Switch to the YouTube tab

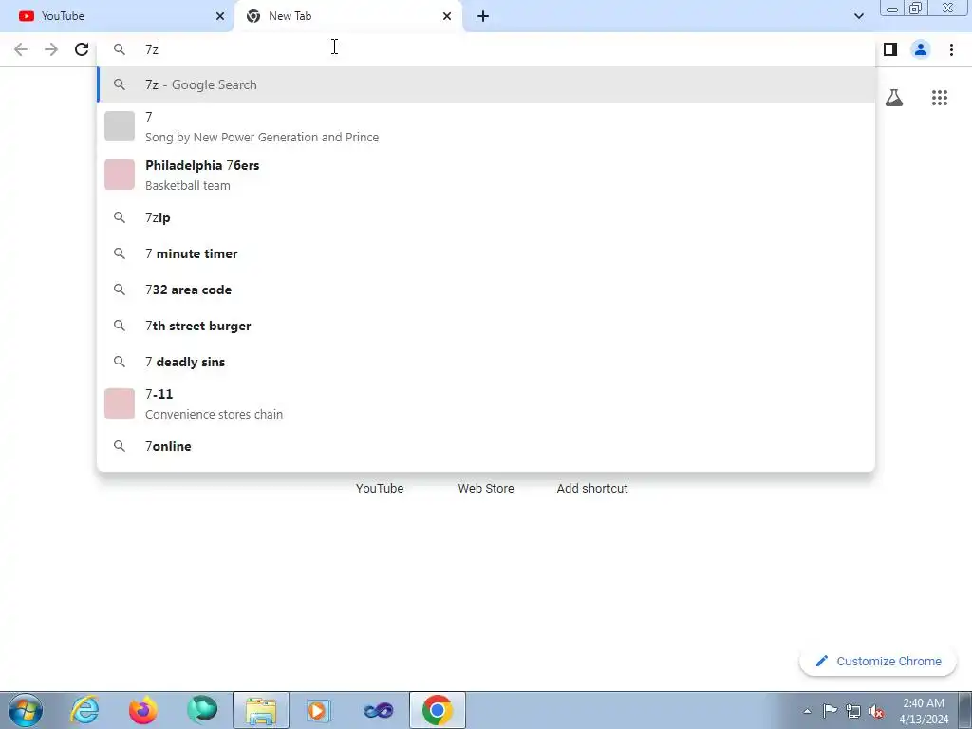point(117,16)
